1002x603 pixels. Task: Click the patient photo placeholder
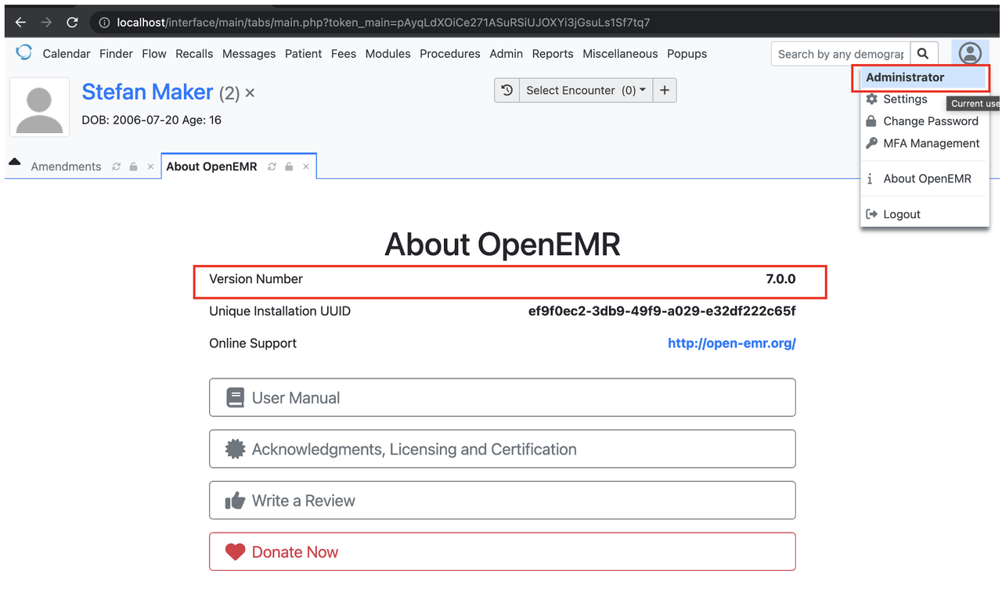tap(39, 107)
